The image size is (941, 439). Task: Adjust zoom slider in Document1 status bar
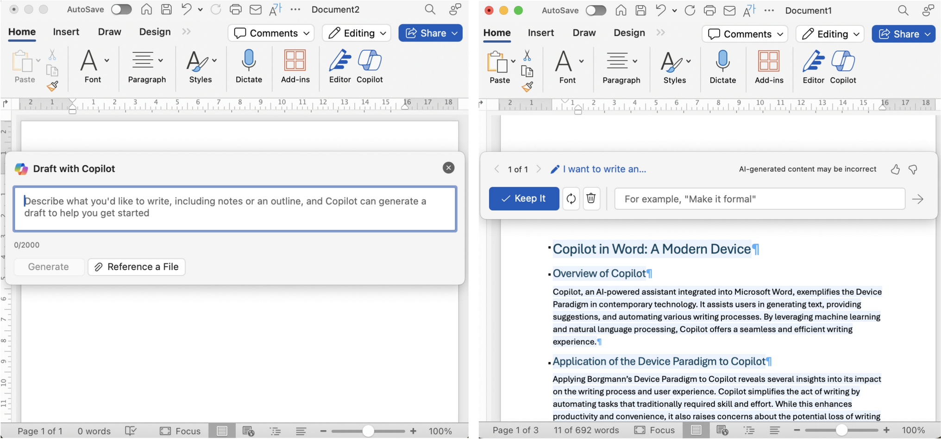(x=841, y=430)
